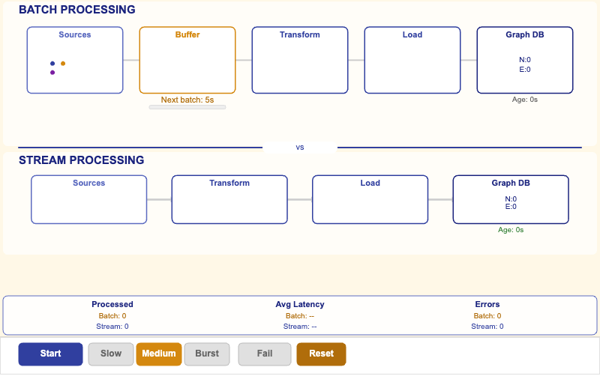Screen dimensions: 600x376
Task: Click the batch Graph DB node
Action: pos(525,60)
